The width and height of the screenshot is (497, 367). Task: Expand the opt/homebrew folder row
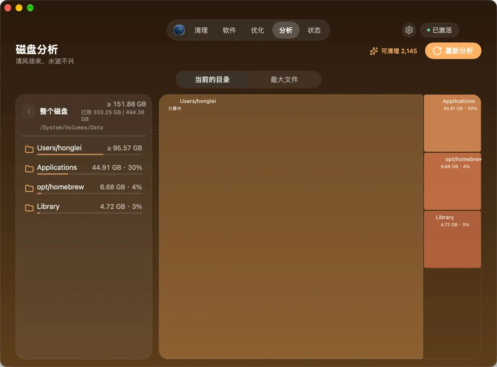click(x=84, y=188)
